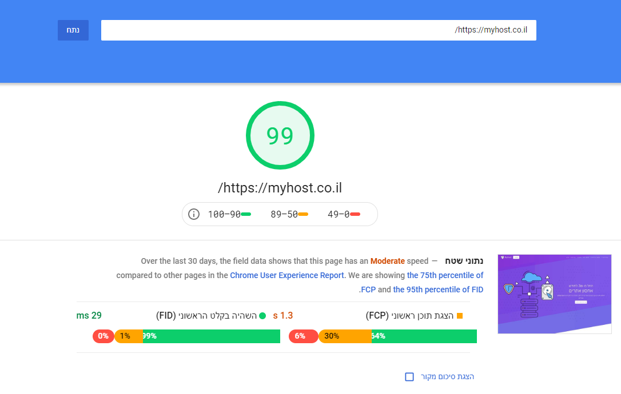Click the הצגת תוכן ראשוני (FCP) label
This screenshot has height=394, width=621.
409,316
